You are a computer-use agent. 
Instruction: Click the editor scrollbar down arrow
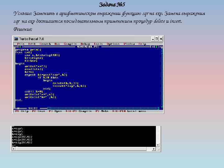coord(162,106)
